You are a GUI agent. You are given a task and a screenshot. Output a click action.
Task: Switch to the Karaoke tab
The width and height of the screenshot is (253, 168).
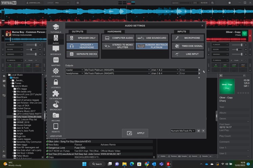click(204, 156)
